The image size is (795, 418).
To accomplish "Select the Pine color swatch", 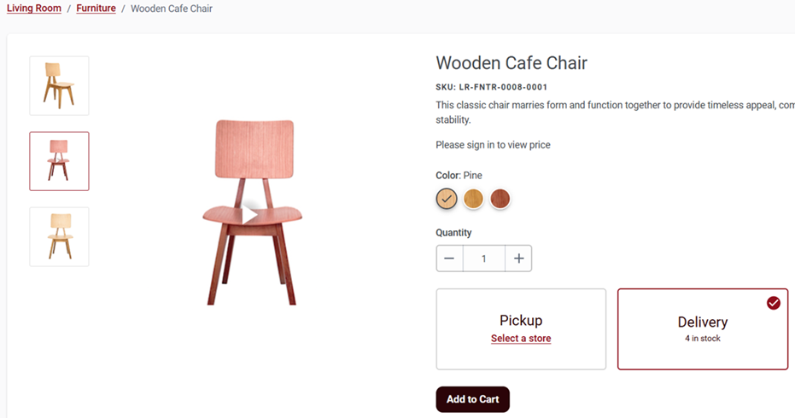I will pyautogui.click(x=447, y=199).
